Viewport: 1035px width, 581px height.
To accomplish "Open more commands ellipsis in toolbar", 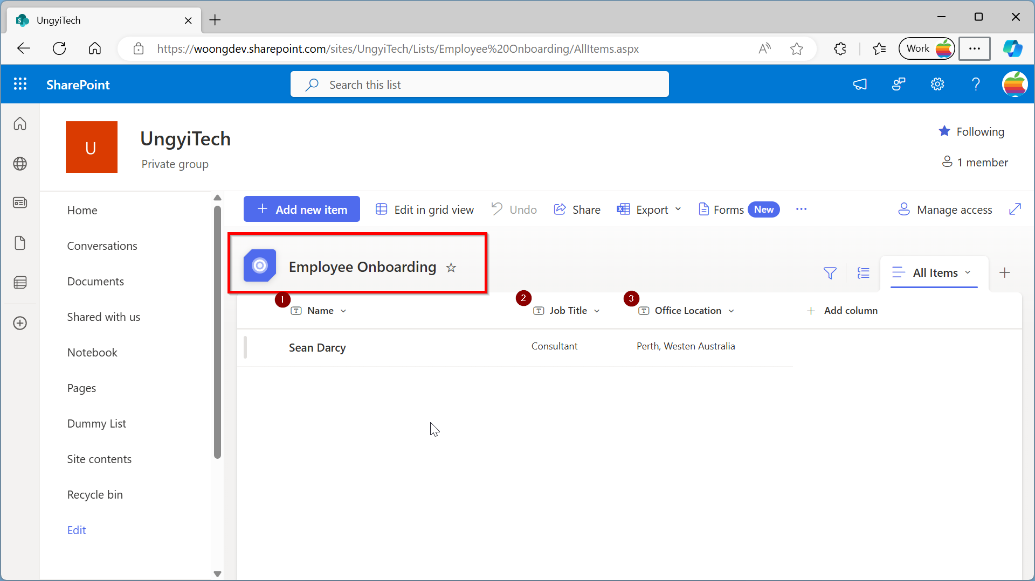I will [802, 209].
